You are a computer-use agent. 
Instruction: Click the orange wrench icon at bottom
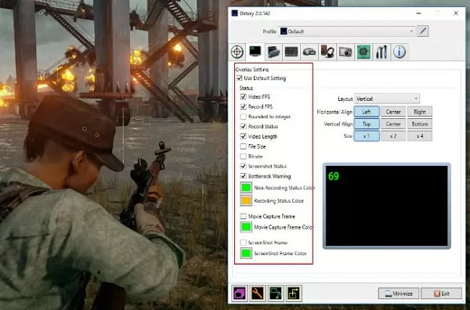click(258, 294)
